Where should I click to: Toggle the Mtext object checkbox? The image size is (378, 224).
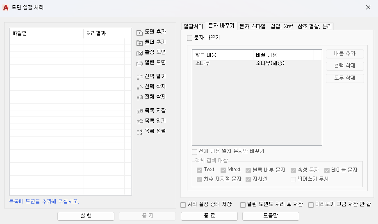223,170
